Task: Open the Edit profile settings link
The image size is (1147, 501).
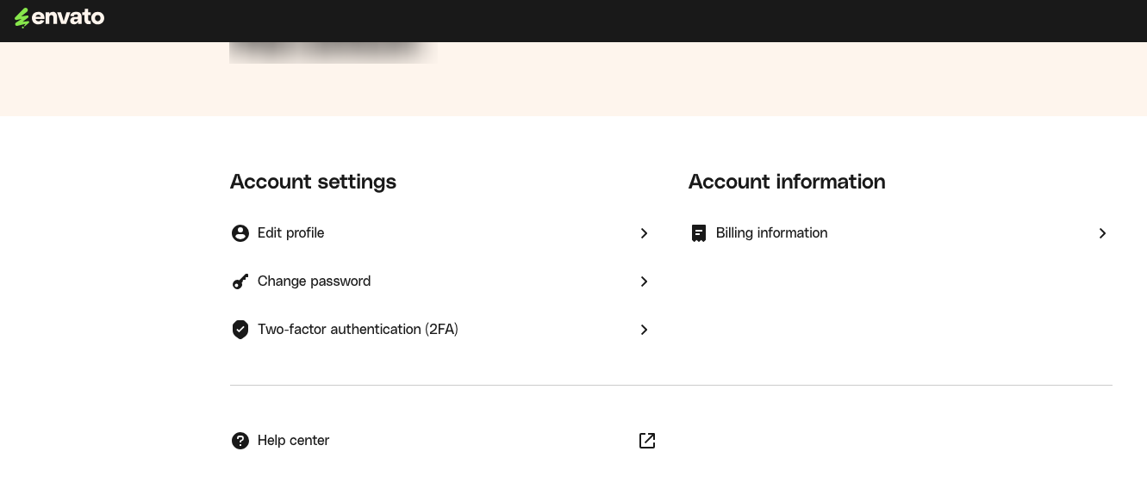Action: click(290, 232)
